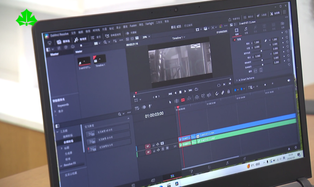The image size is (314, 187).
Task: Expand the AI Smart Reframe section
Action: 237,80
